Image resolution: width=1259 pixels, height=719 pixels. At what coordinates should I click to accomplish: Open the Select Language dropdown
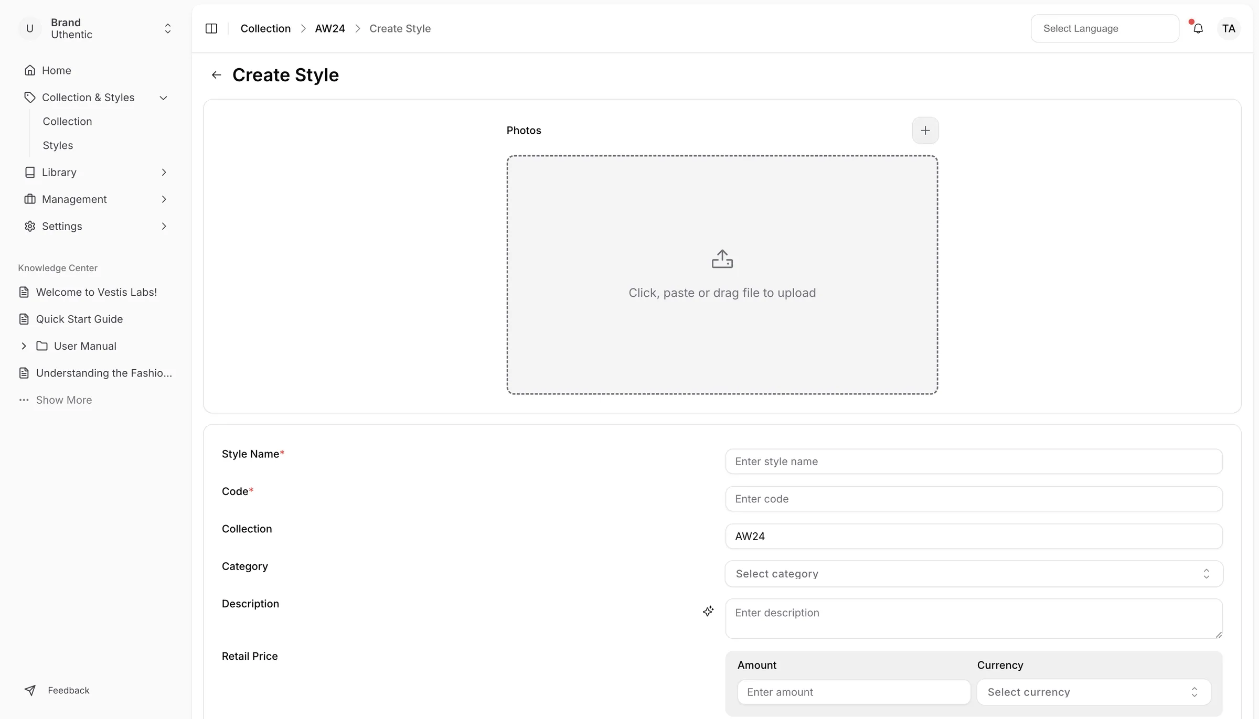point(1105,28)
